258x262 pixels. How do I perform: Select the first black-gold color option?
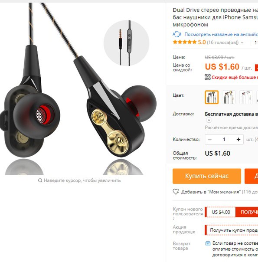pos(212,97)
